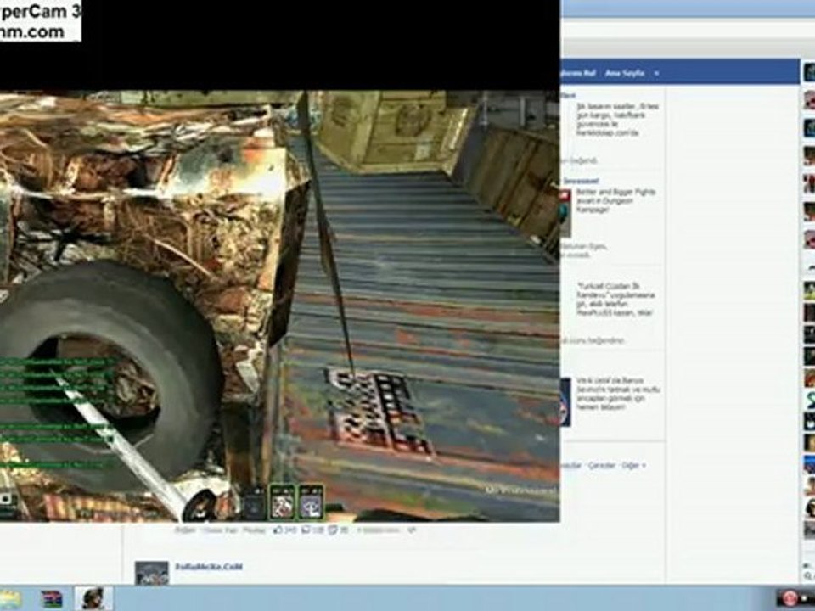Click the share count icon under the post

pos(333,530)
